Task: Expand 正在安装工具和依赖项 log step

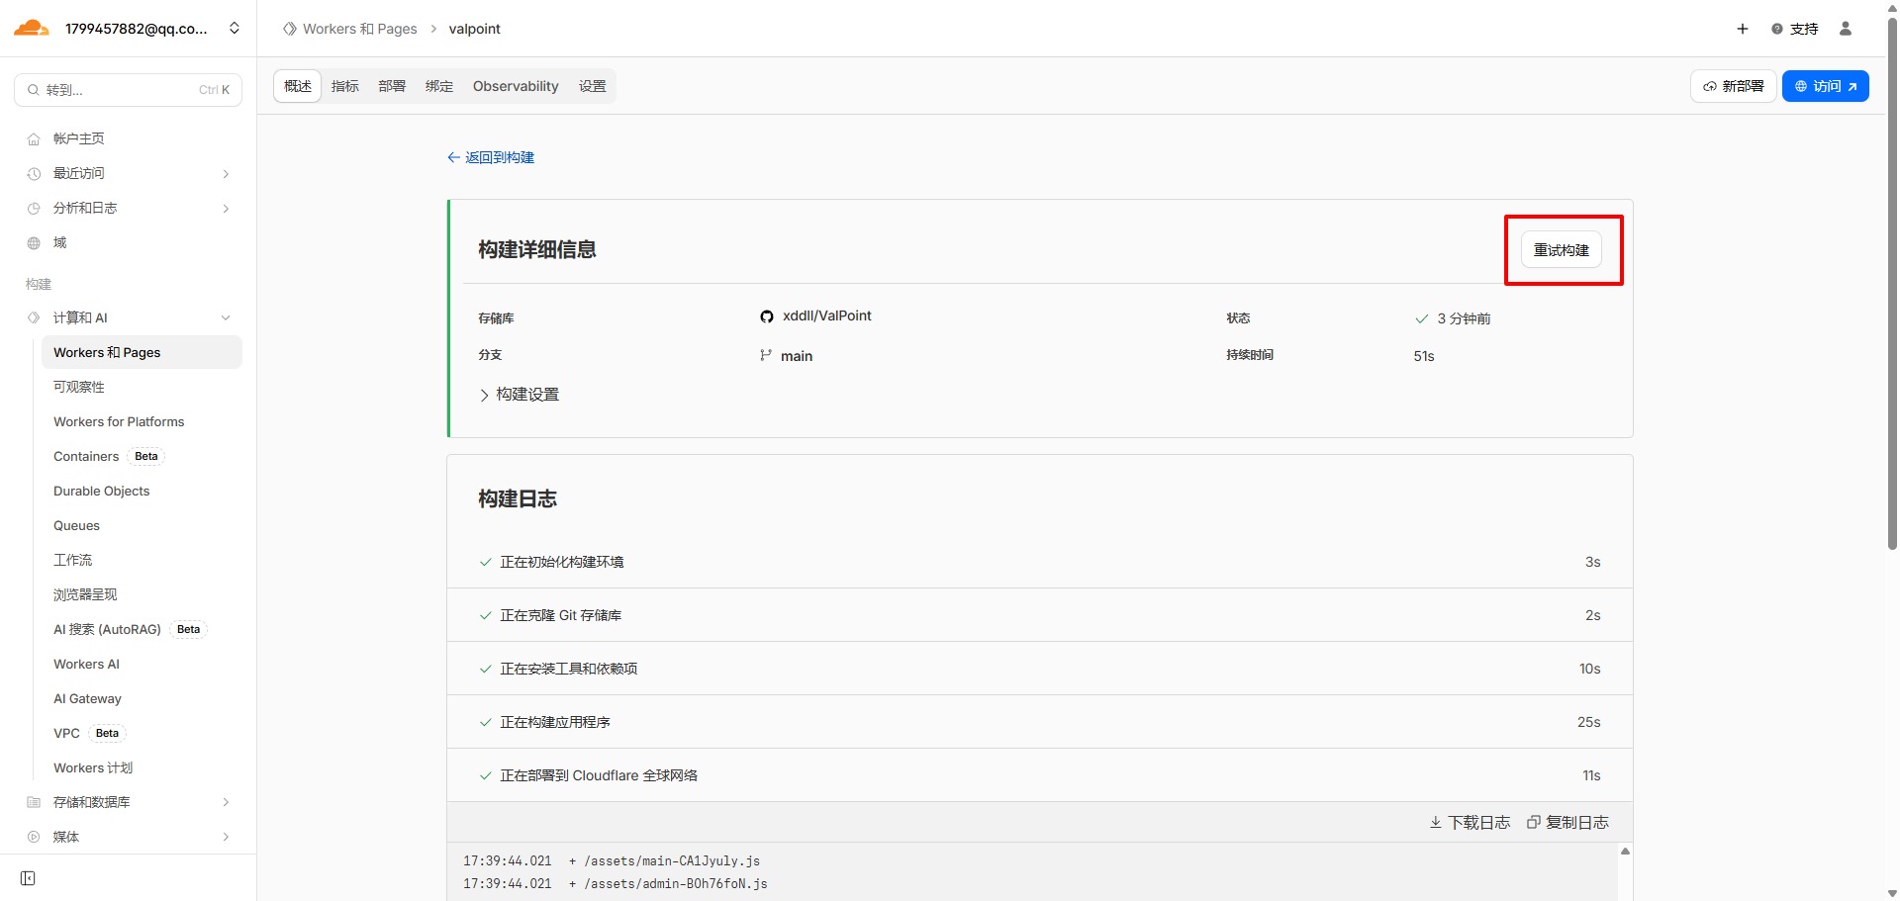Action: [1040, 669]
